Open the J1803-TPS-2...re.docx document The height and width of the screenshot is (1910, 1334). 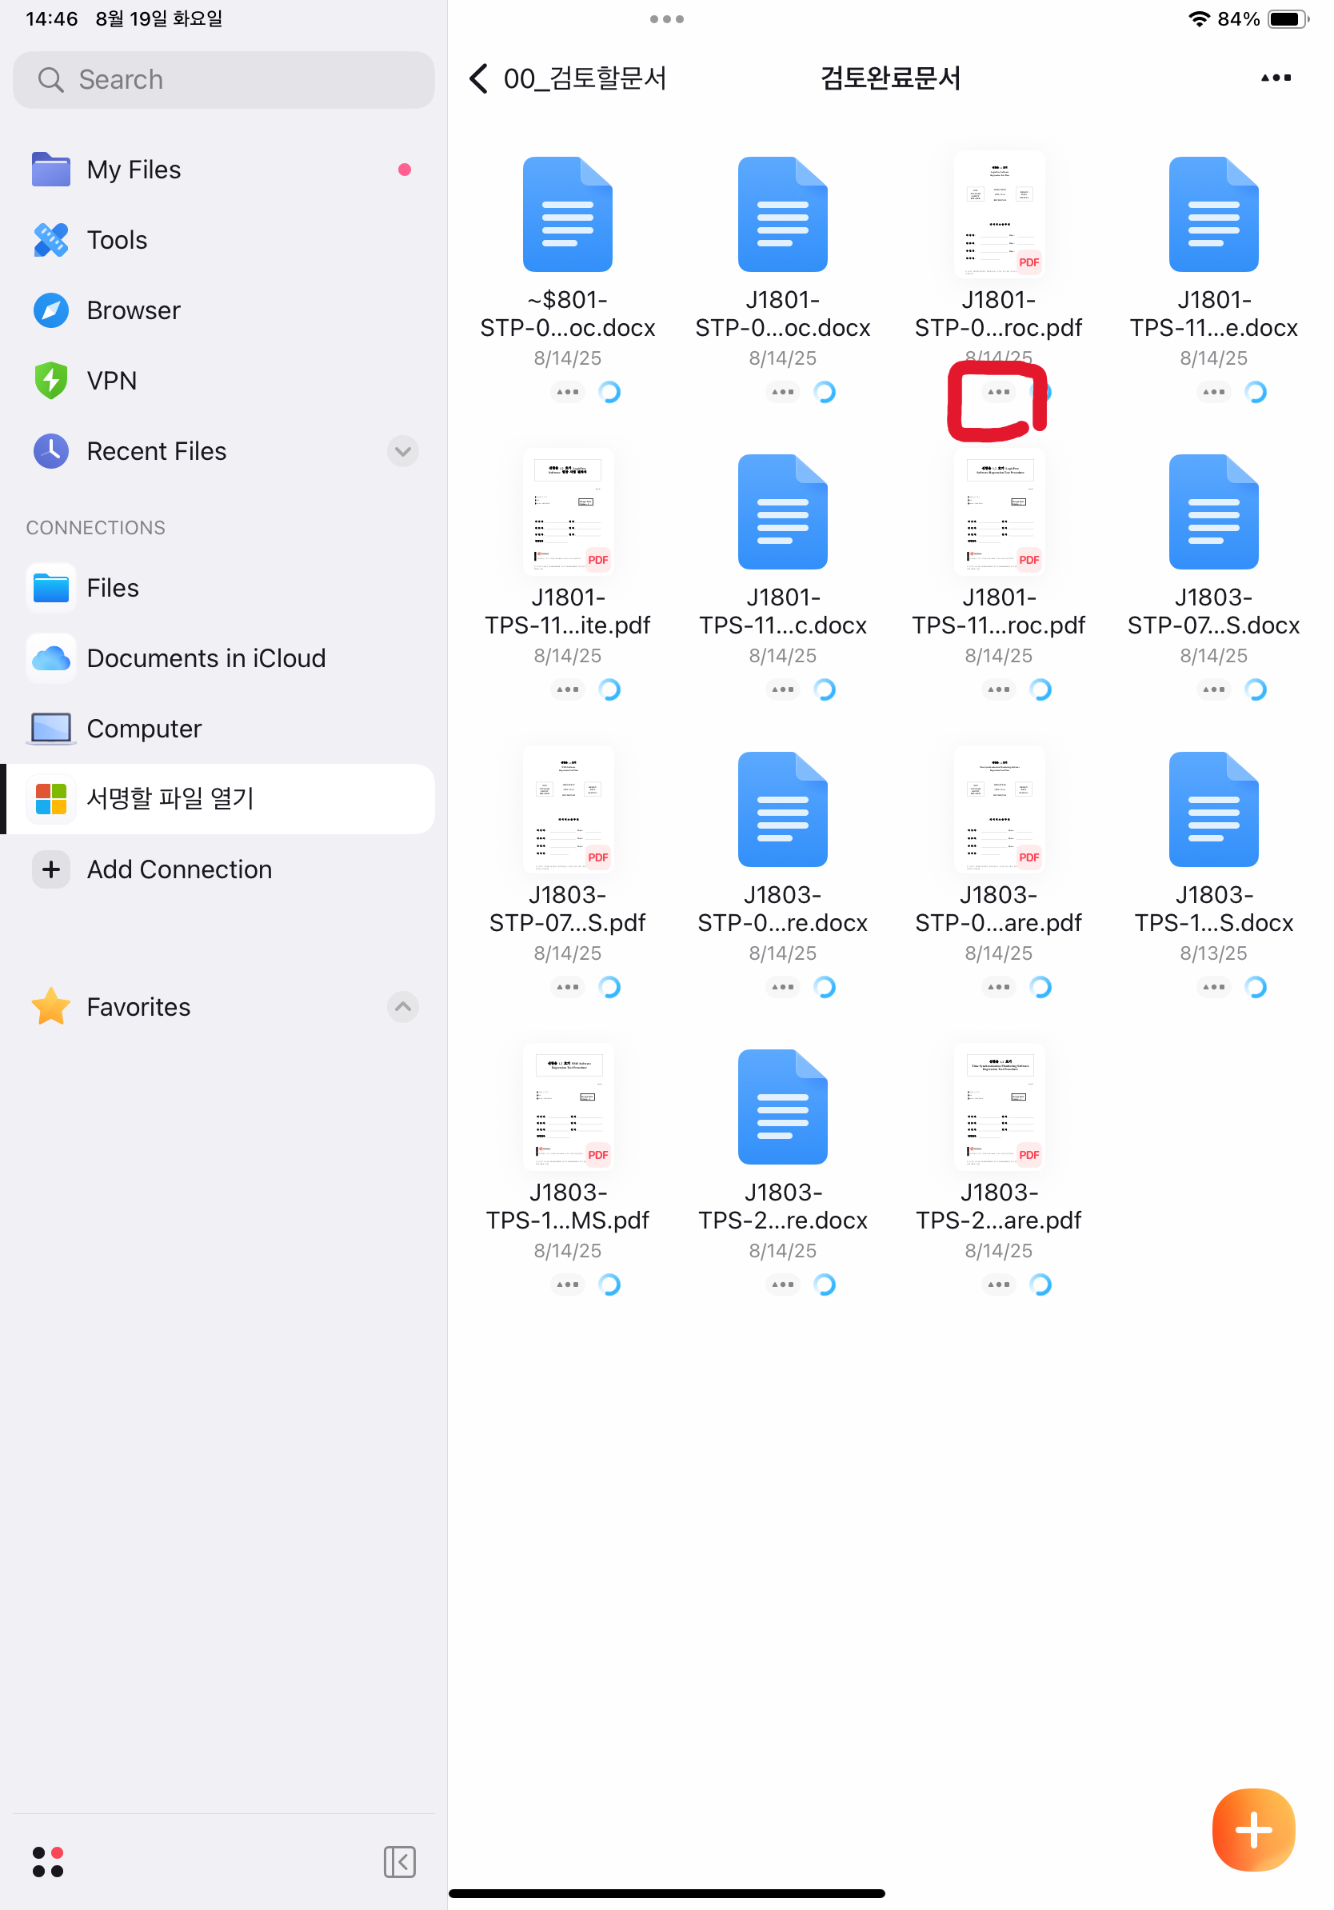click(782, 1107)
